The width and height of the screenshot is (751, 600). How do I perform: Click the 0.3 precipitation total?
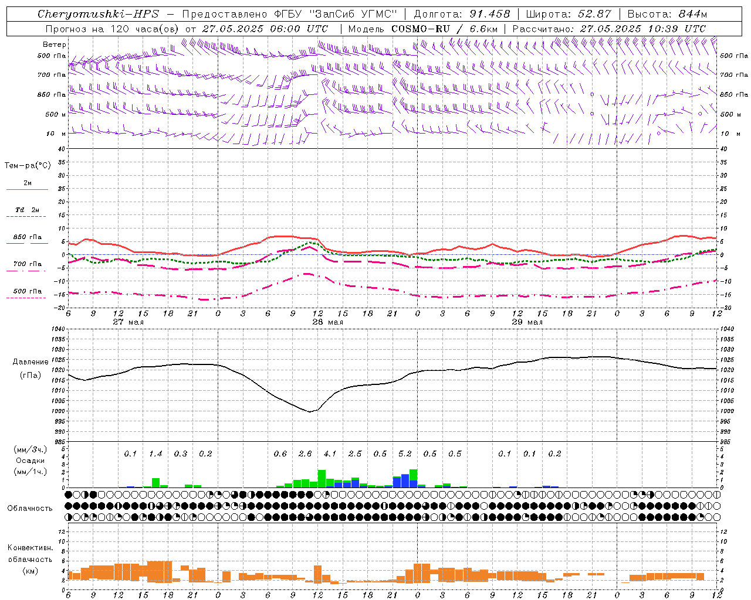click(x=181, y=454)
